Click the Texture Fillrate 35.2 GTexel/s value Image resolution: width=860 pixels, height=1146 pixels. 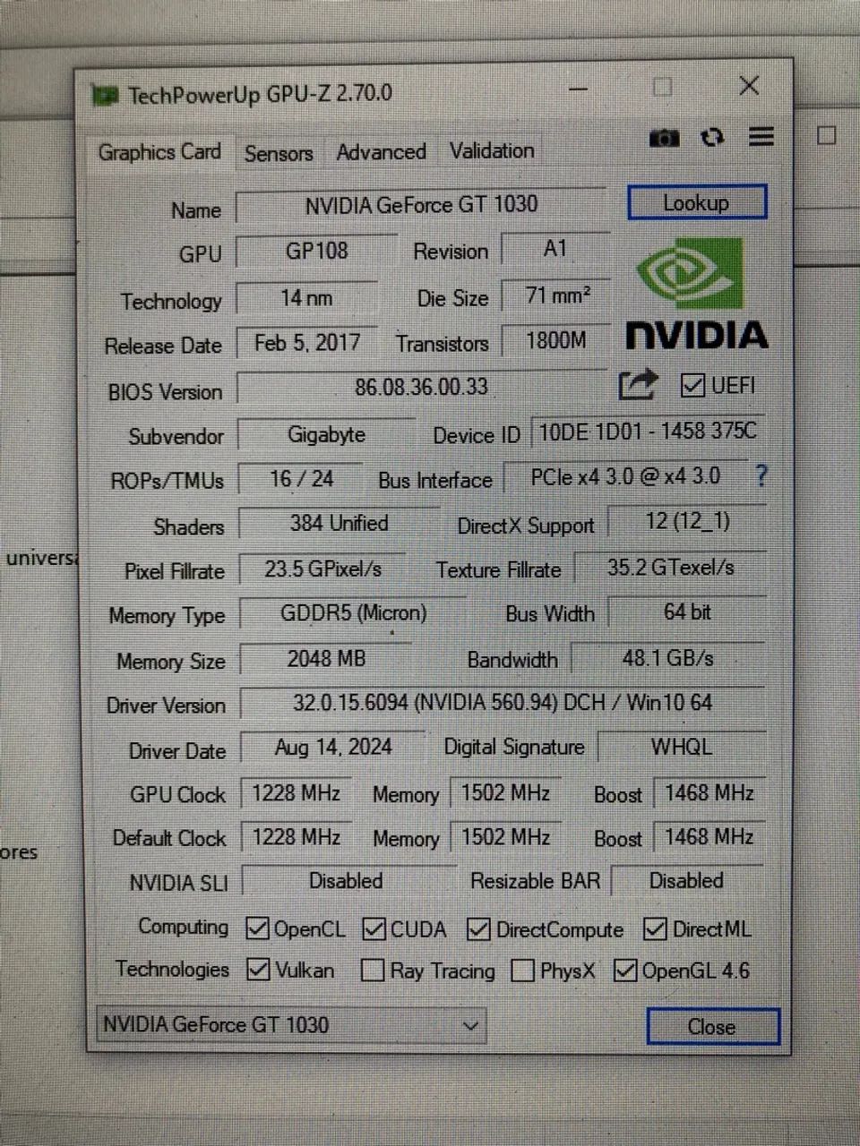coord(670,567)
